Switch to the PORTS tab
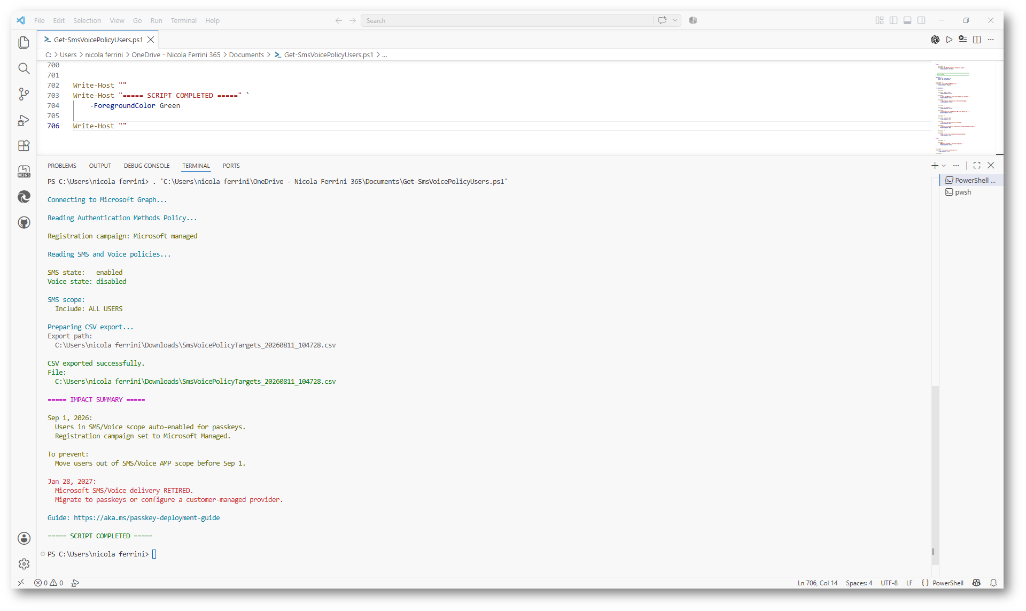Image resolution: width=1026 pixels, height=611 pixels. pyautogui.click(x=231, y=166)
